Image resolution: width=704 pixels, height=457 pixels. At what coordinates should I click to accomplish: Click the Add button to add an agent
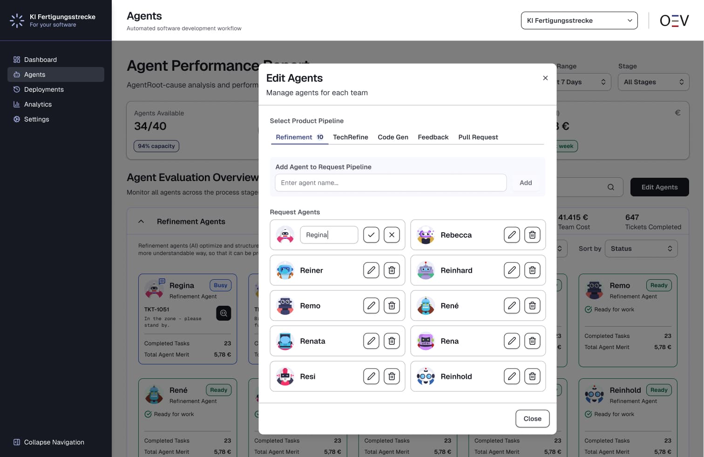(526, 182)
